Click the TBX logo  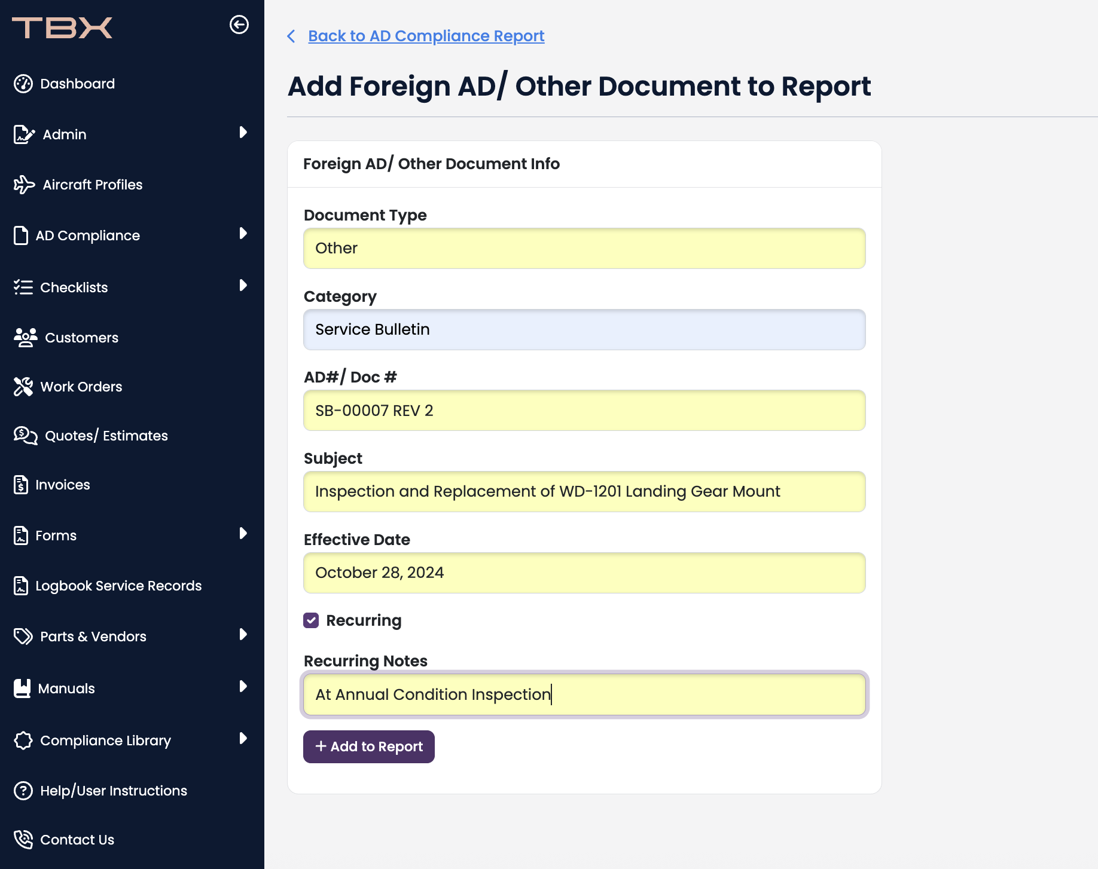coord(62,27)
